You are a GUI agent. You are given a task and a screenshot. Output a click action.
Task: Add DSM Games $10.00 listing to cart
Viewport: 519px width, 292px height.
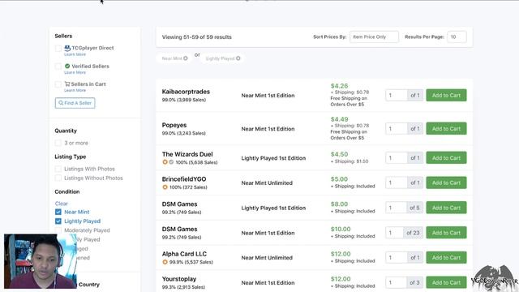coord(446,233)
